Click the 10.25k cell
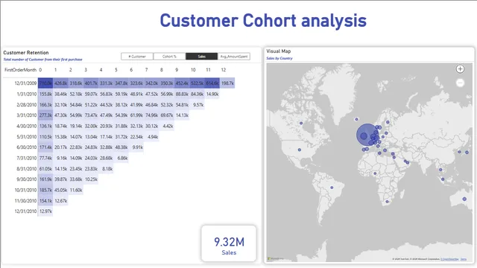 (x=91, y=179)
